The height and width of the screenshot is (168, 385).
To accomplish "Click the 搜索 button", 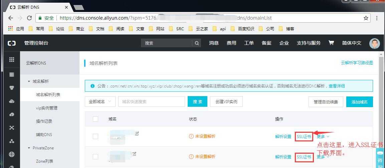I will click(x=197, y=101).
